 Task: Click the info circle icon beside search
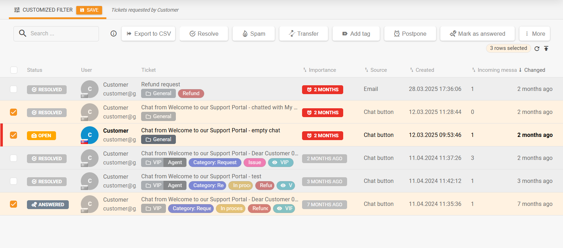coord(113,34)
